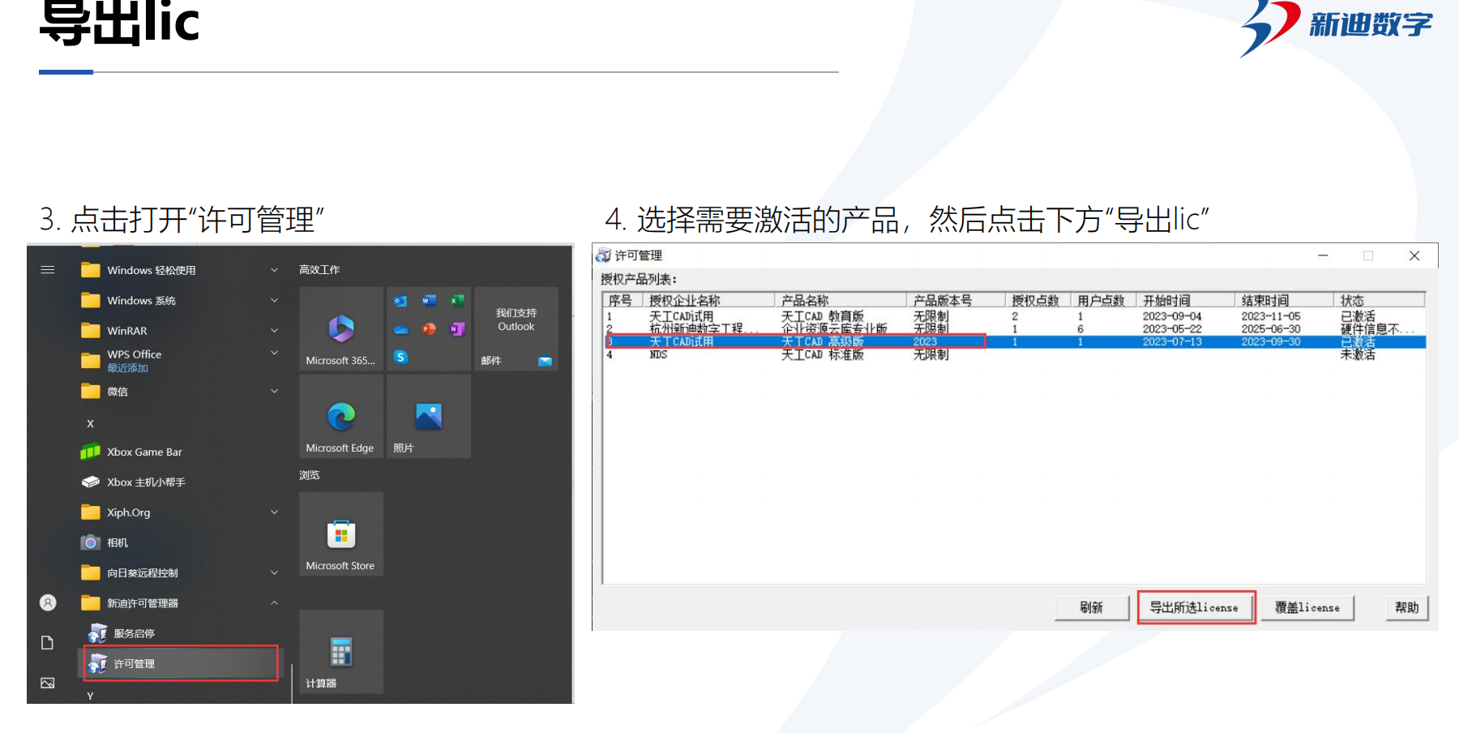Launch the Microsoft Edge tile
Screen dimensions: 1459x733
point(340,417)
